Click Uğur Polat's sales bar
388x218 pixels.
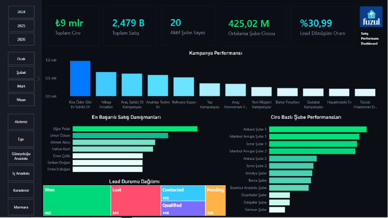pyautogui.click(x=135, y=129)
